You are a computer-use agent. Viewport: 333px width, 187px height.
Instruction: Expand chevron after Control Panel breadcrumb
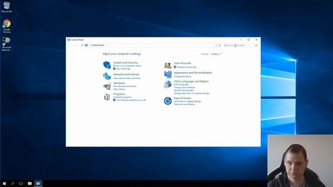(106, 45)
